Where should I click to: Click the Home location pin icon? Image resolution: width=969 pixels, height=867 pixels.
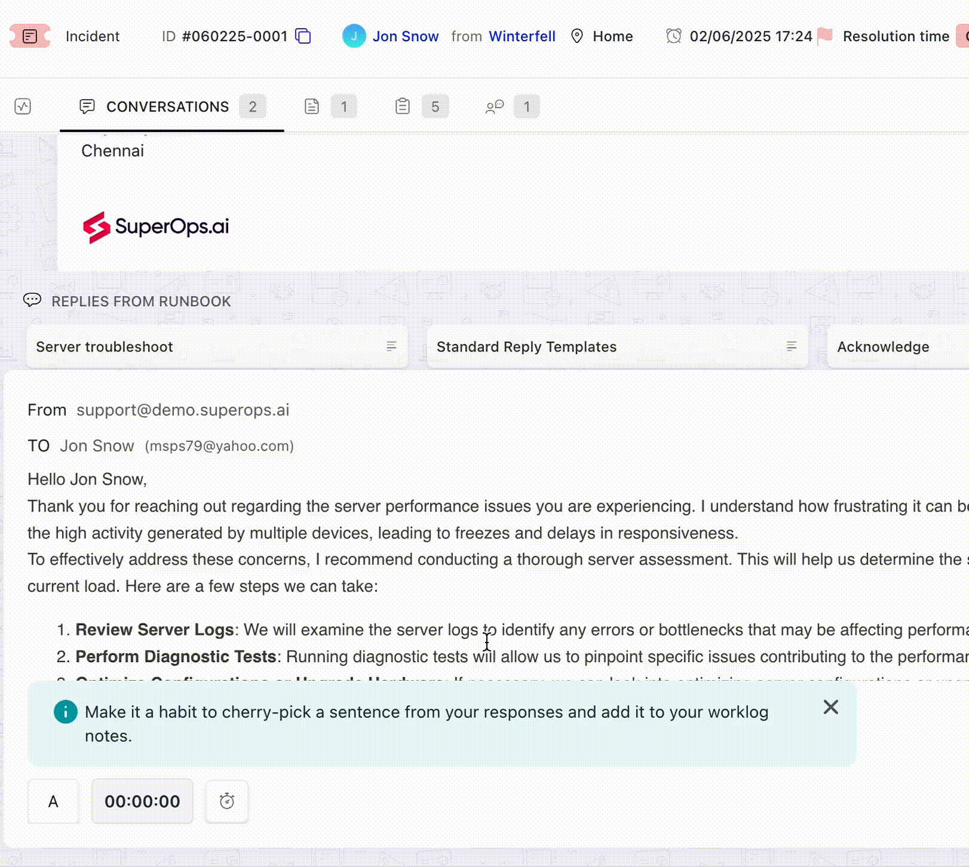577,36
